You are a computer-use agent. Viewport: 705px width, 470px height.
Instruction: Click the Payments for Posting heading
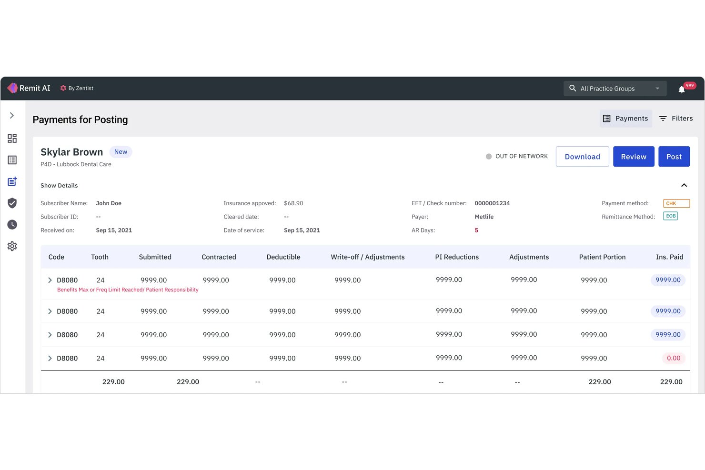point(80,120)
